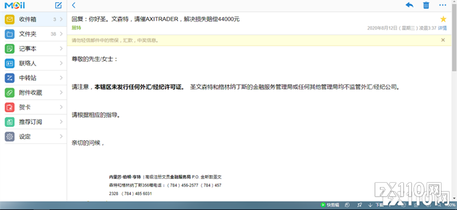The width and height of the screenshot is (457, 210).
Task: Click the folder count 38
Action: point(53,34)
